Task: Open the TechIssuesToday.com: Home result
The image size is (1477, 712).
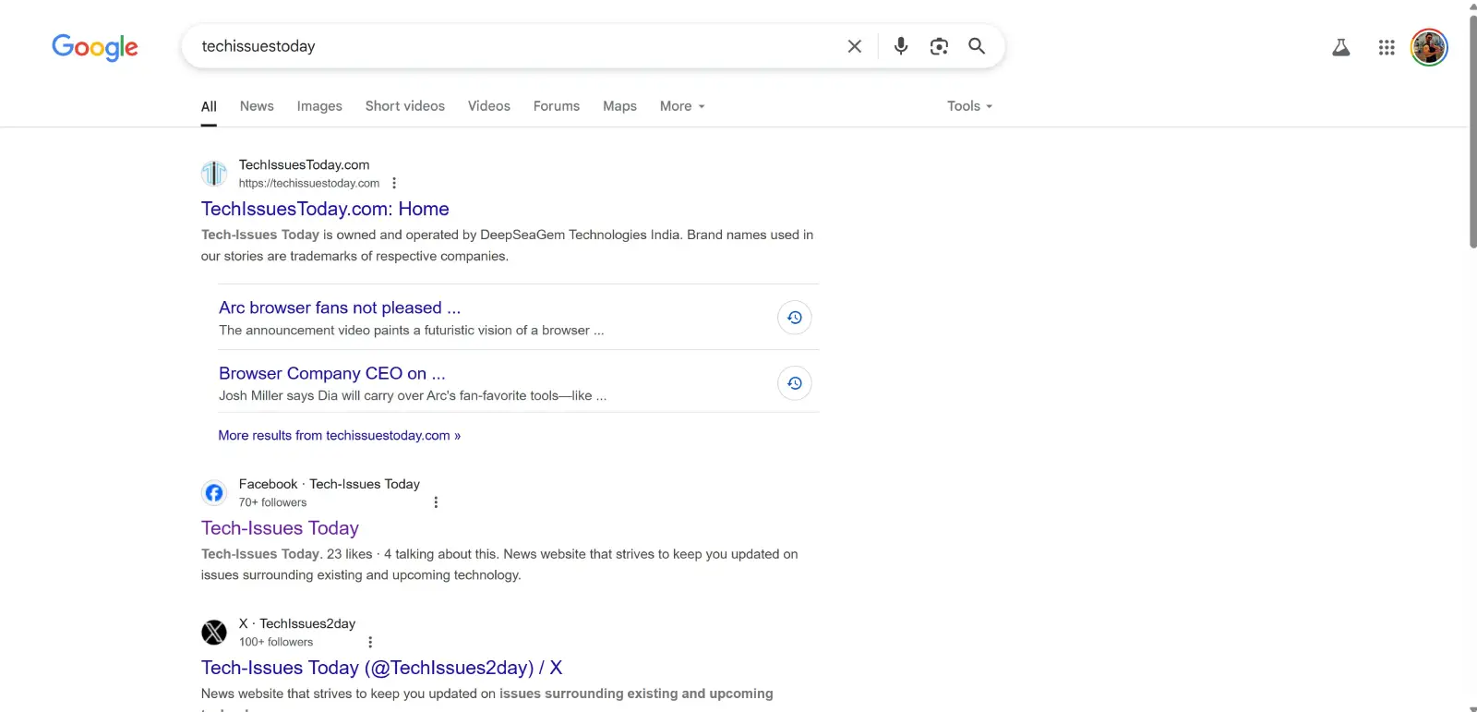Action: point(325,209)
